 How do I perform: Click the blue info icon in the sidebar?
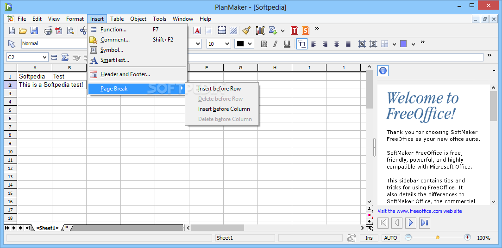click(x=383, y=71)
